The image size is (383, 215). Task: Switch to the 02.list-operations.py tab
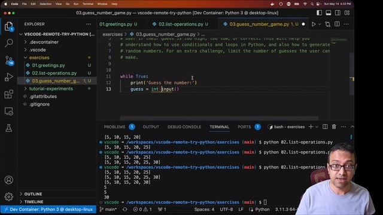pos(181,24)
